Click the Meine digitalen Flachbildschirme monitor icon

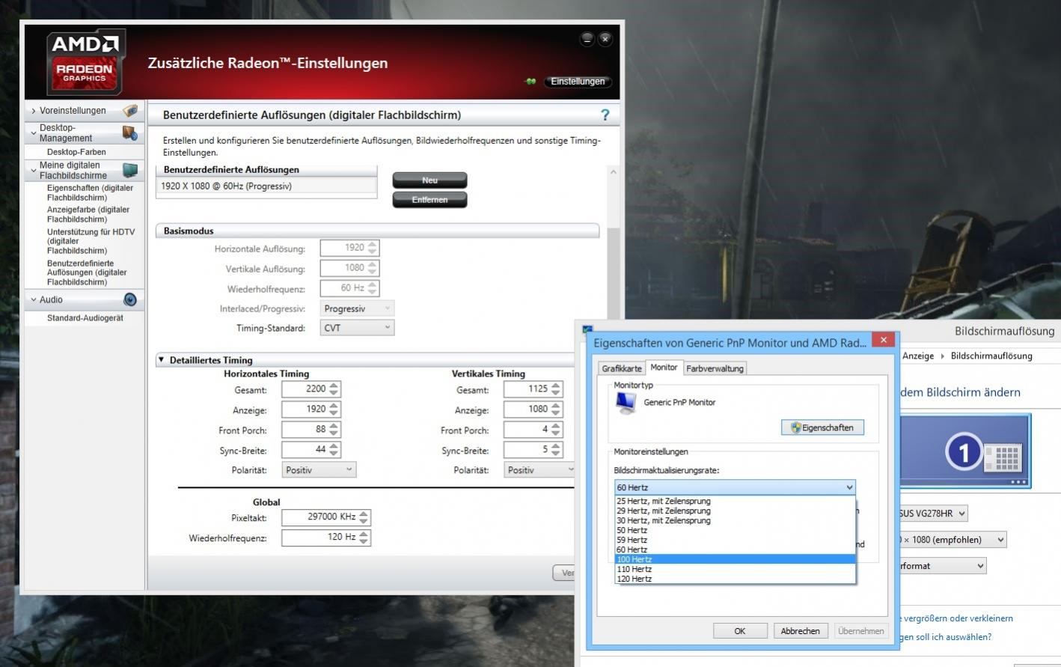(130, 170)
